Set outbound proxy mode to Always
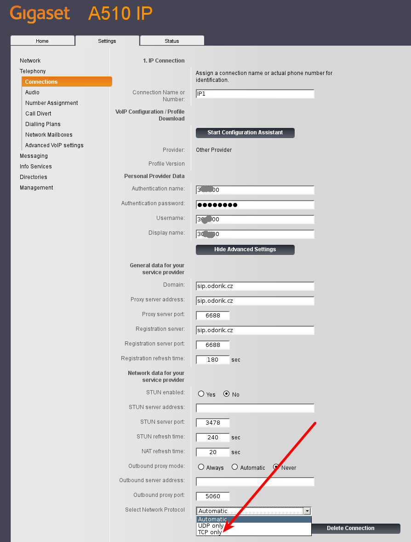411x542 pixels. pyautogui.click(x=201, y=467)
